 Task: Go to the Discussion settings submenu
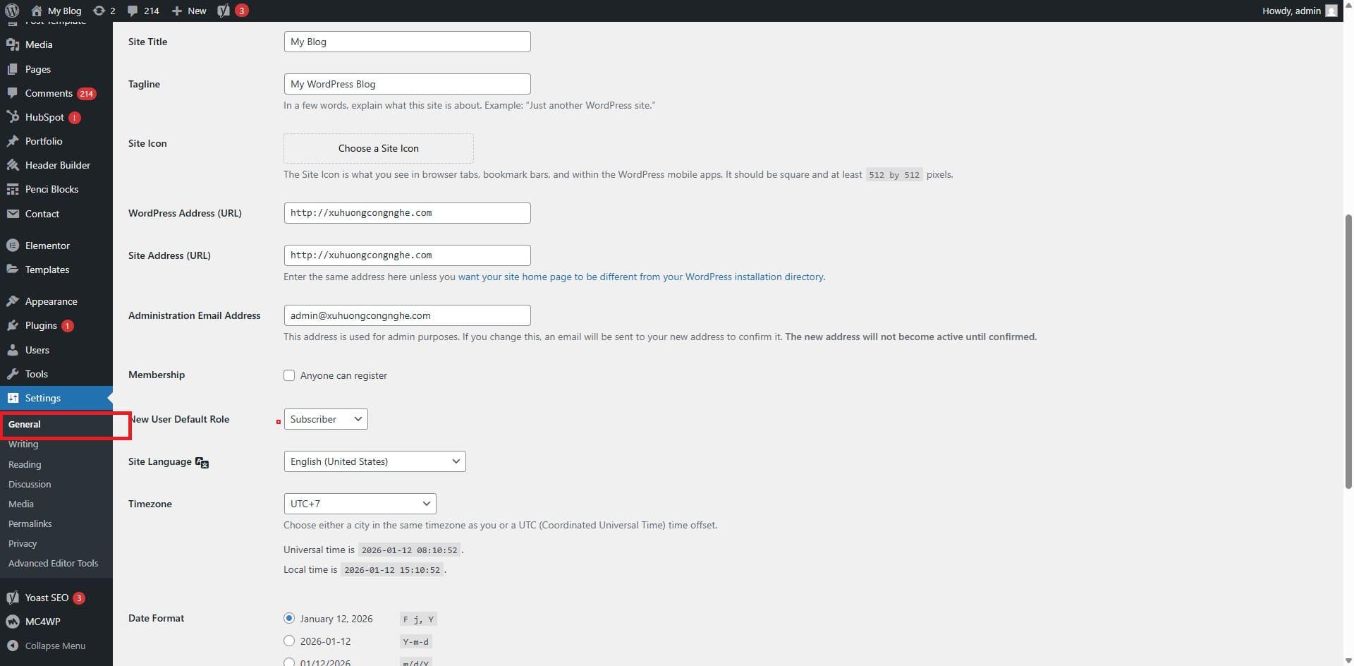(30, 484)
